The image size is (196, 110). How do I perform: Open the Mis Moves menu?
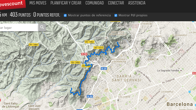click(38, 3)
